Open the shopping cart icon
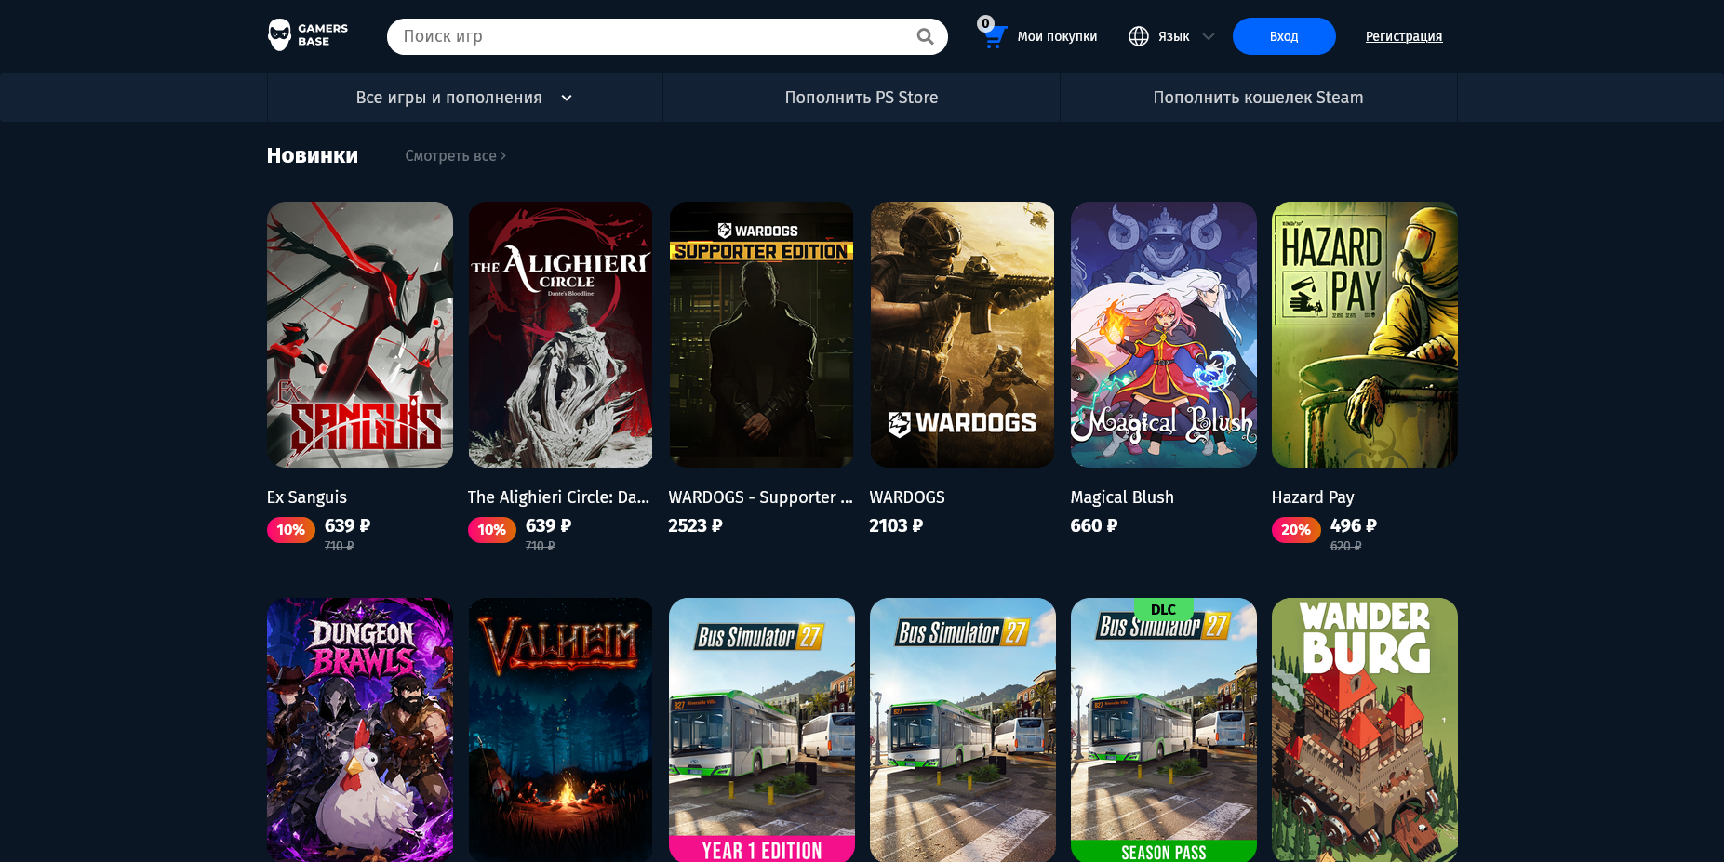The image size is (1724, 862). (x=995, y=37)
